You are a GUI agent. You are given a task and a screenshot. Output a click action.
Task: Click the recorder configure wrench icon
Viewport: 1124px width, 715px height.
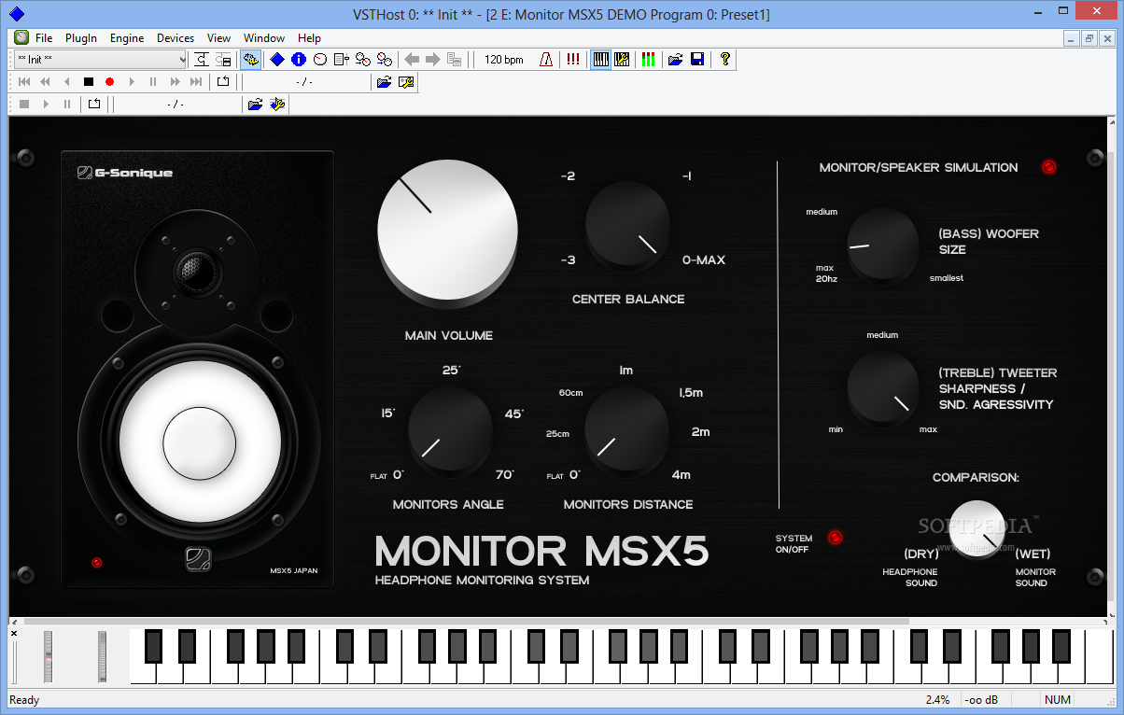click(277, 105)
